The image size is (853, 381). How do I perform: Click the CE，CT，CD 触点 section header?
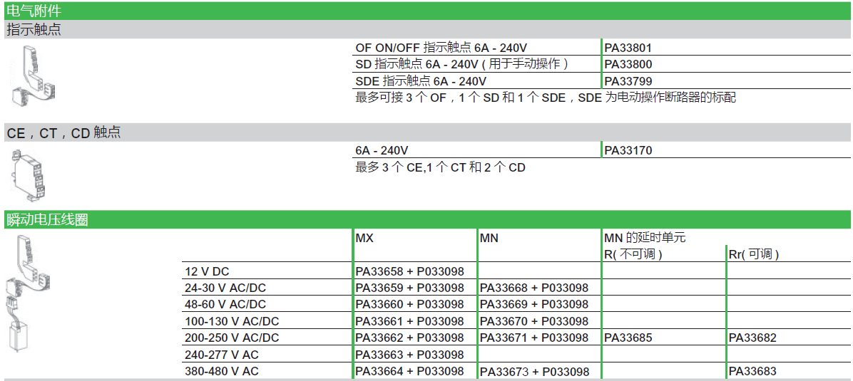point(63,132)
